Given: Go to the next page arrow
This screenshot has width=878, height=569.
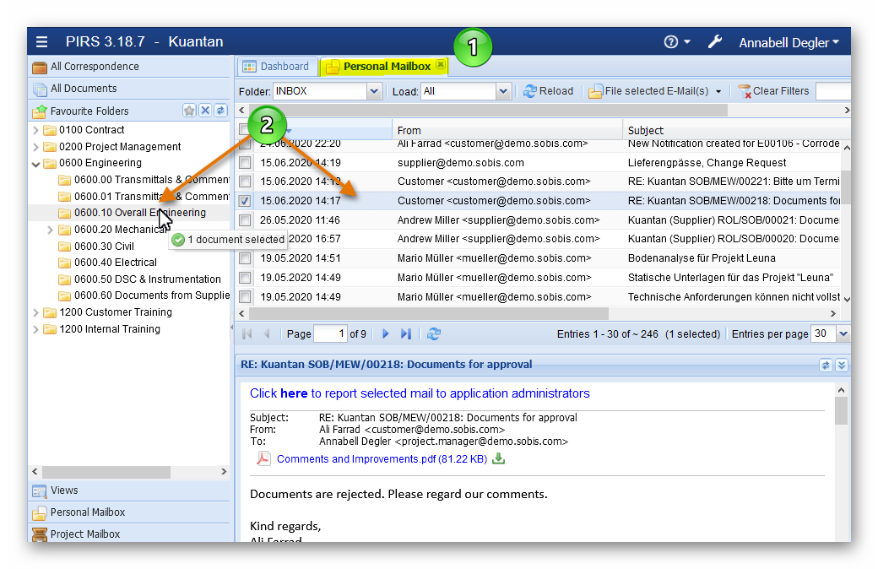Looking at the screenshot, I should tap(386, 333).
